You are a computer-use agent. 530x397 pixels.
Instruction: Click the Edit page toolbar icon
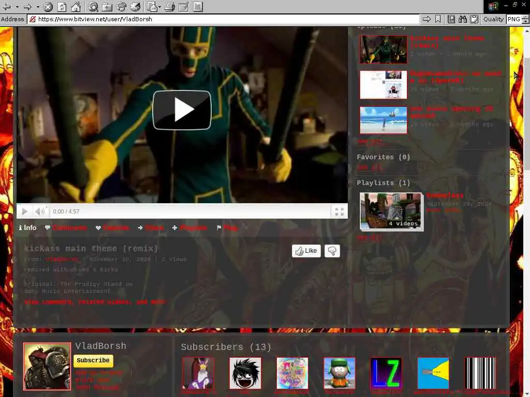click(x=184, y=6)
